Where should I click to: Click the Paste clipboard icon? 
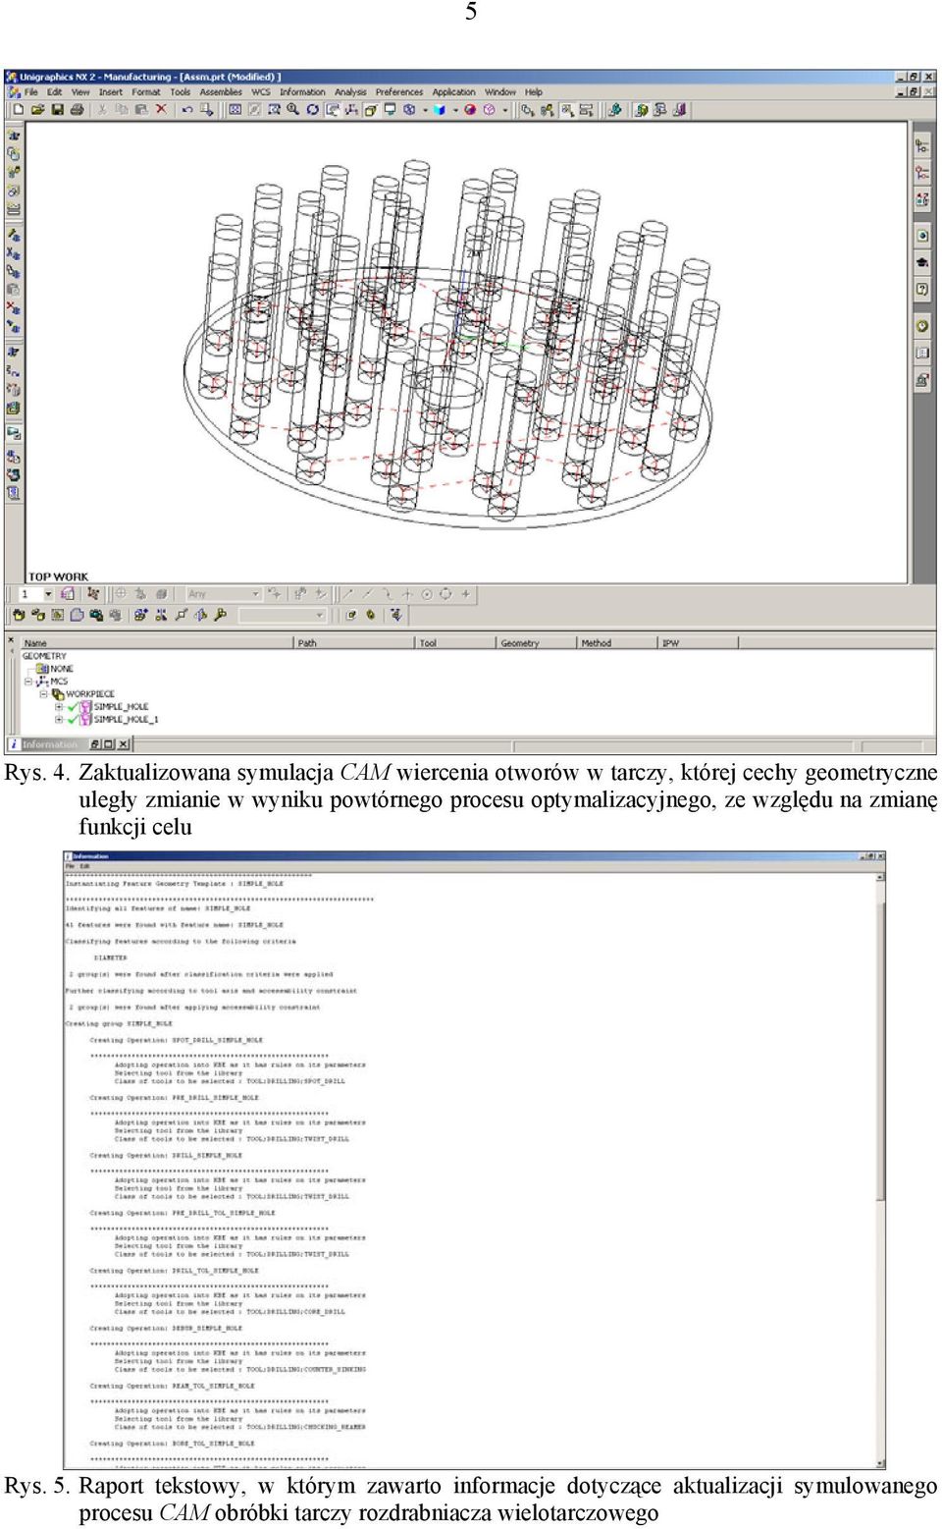pyautogui.click(x=141, y=110)
